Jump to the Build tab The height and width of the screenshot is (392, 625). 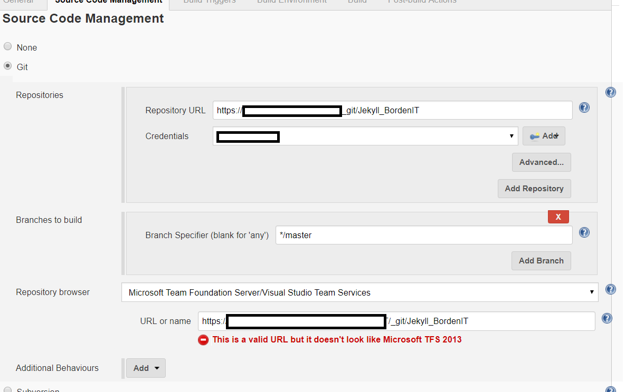(x=357, y=2)
